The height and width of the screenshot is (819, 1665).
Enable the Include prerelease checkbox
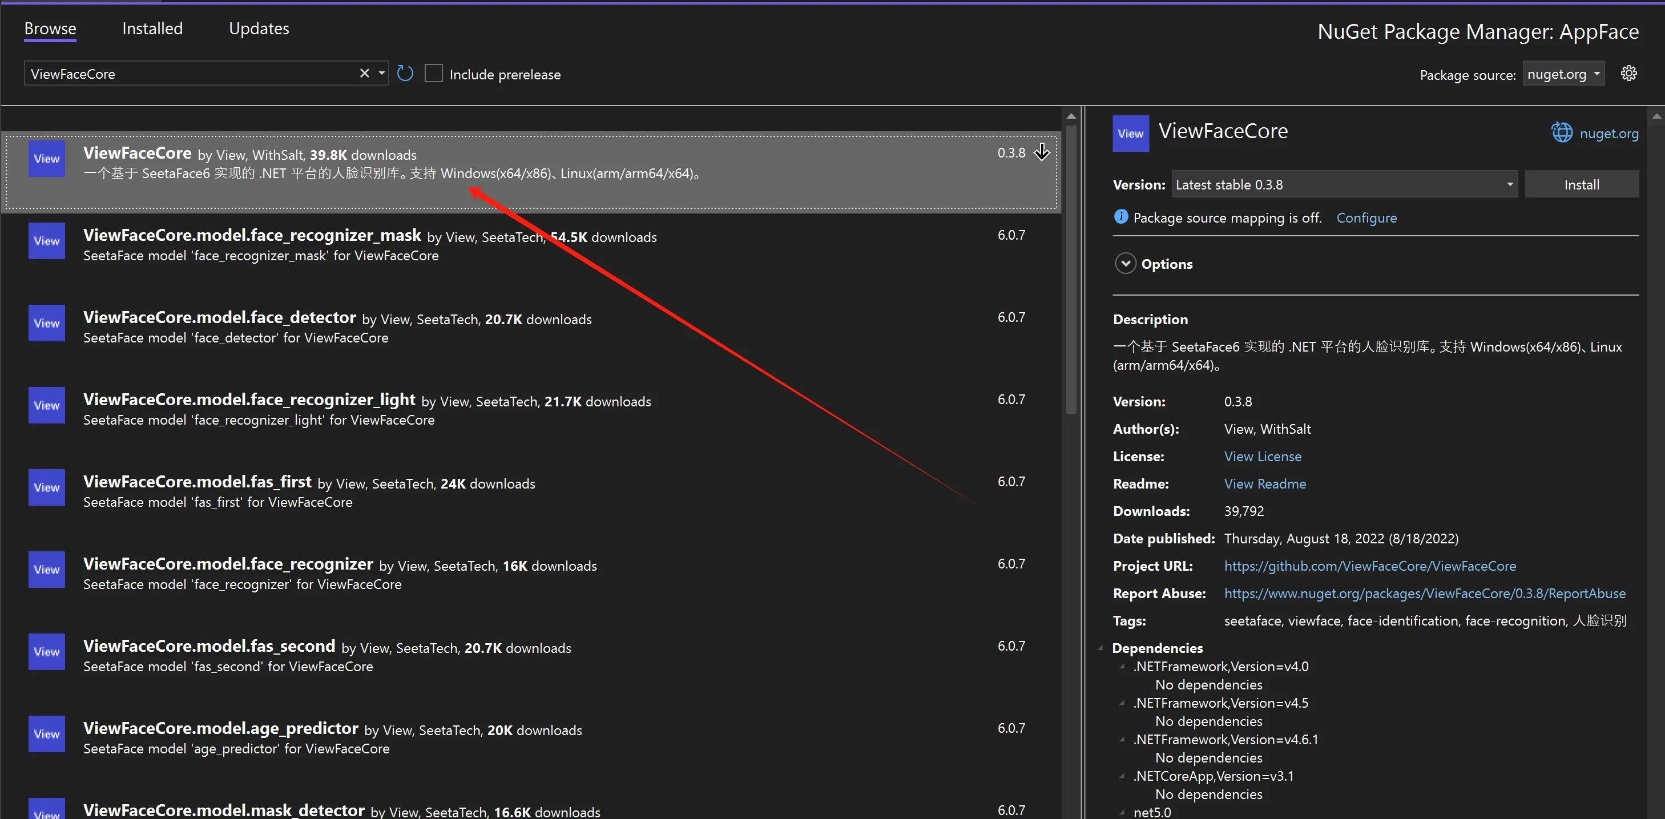[434, 74]
